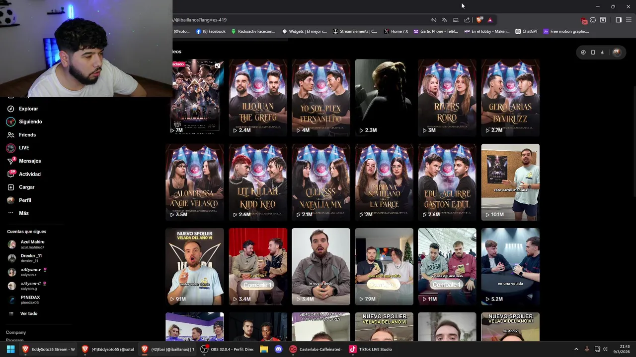
Task: Expand Ver todo followed accounts
Action: click(23, 313)
